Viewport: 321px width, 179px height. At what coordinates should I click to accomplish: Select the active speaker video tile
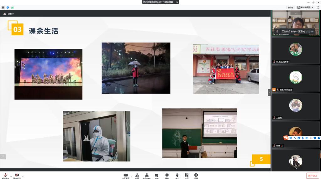[x=296, y=23]
